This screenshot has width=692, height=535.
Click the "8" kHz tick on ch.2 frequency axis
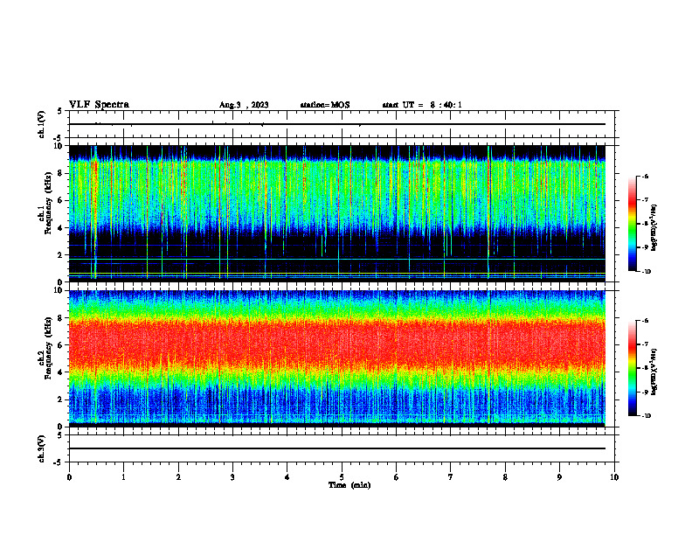click(60, 318)
